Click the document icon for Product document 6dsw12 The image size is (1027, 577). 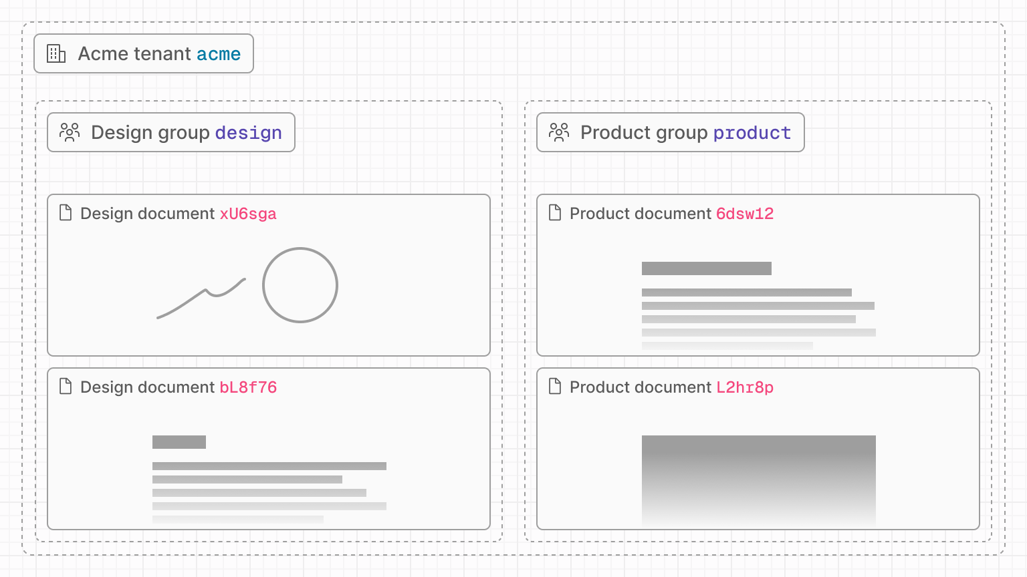(554, 213)
